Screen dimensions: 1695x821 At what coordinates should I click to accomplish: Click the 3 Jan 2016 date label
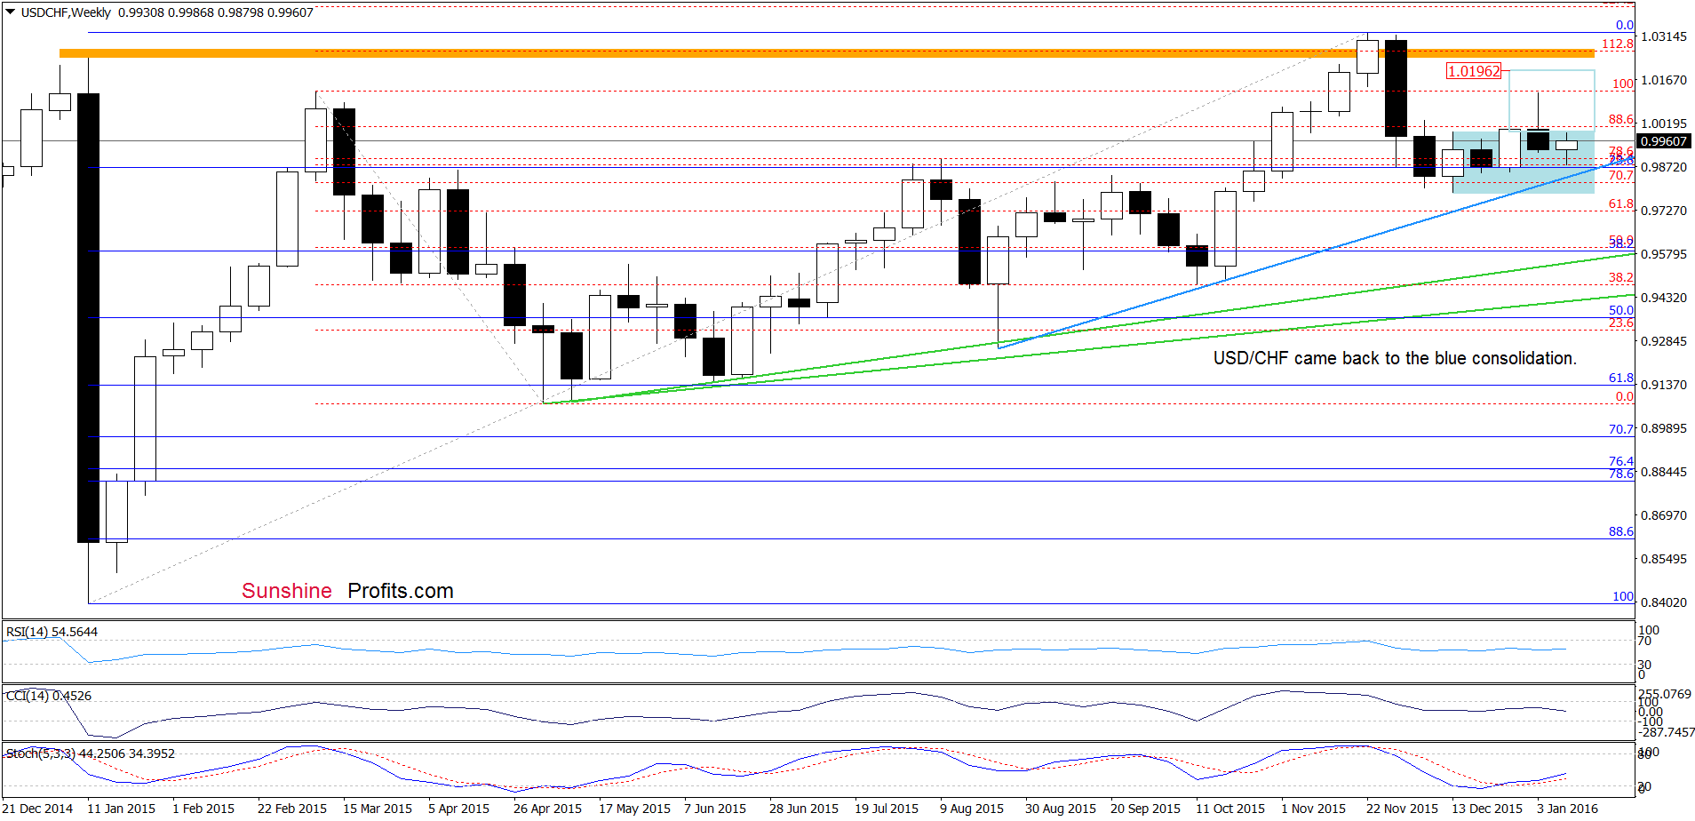(x=1567, y=809)
